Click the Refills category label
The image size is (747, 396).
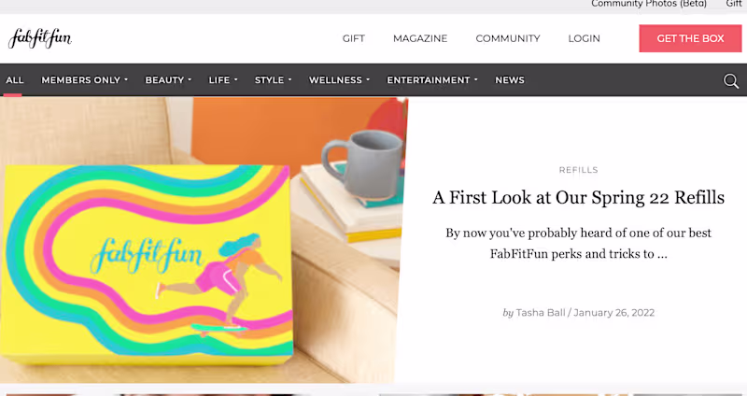click(578, 170)
